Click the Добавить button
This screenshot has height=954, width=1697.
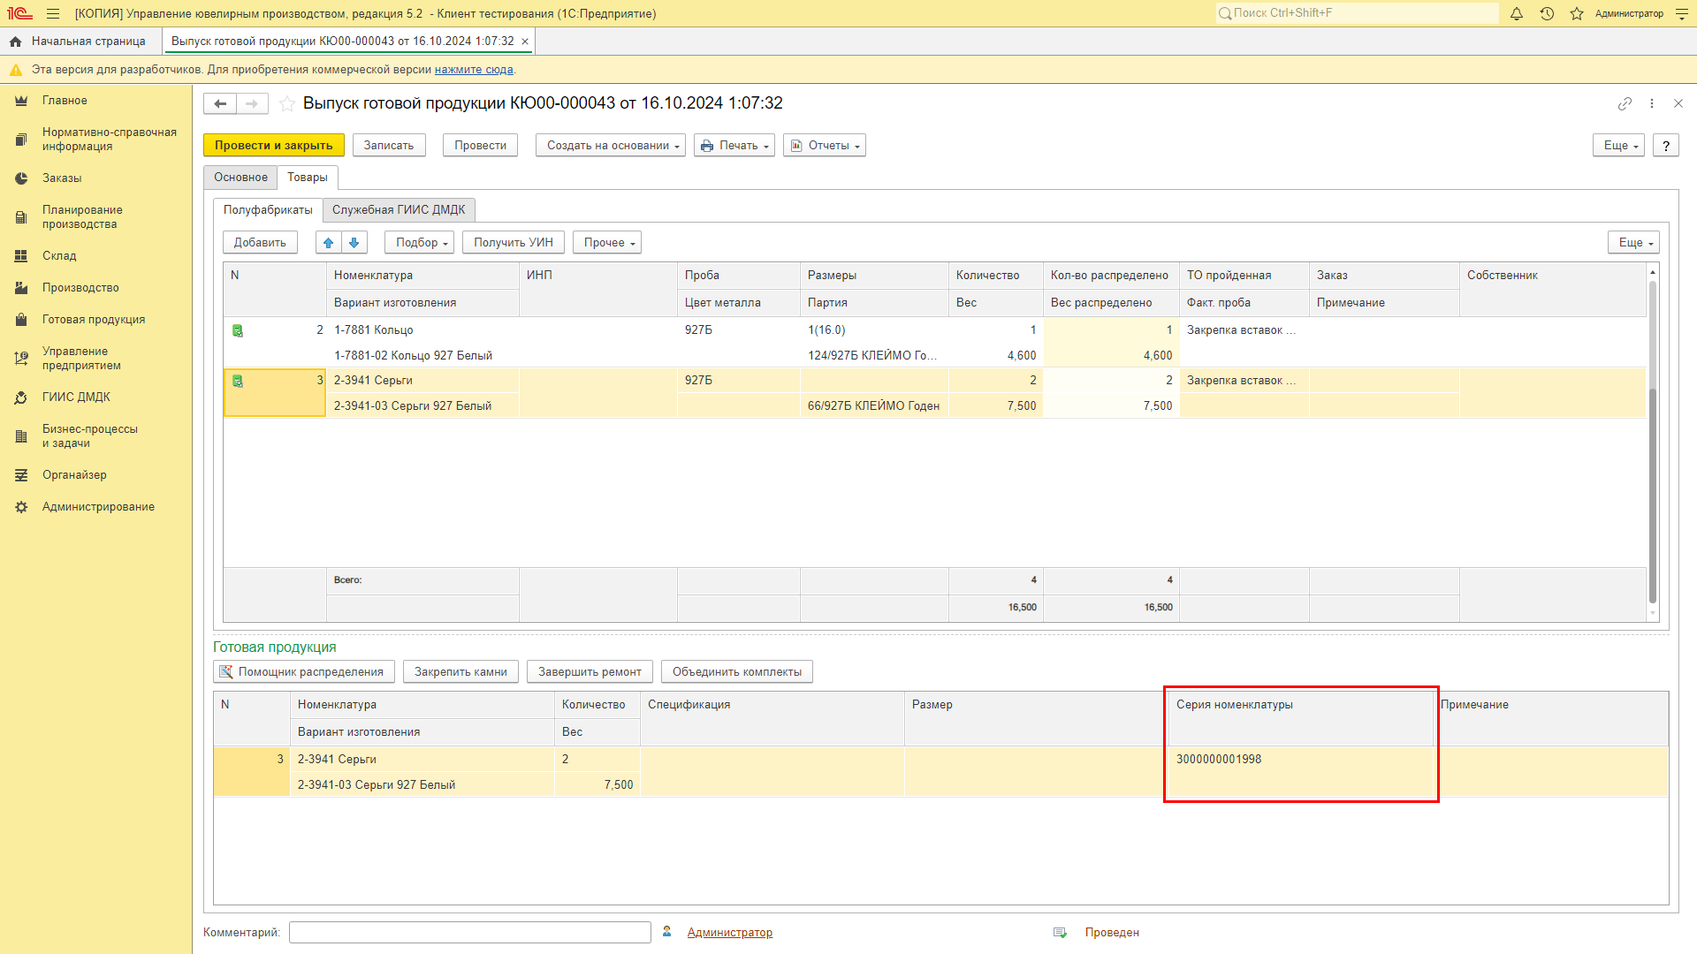pos(260,242)
